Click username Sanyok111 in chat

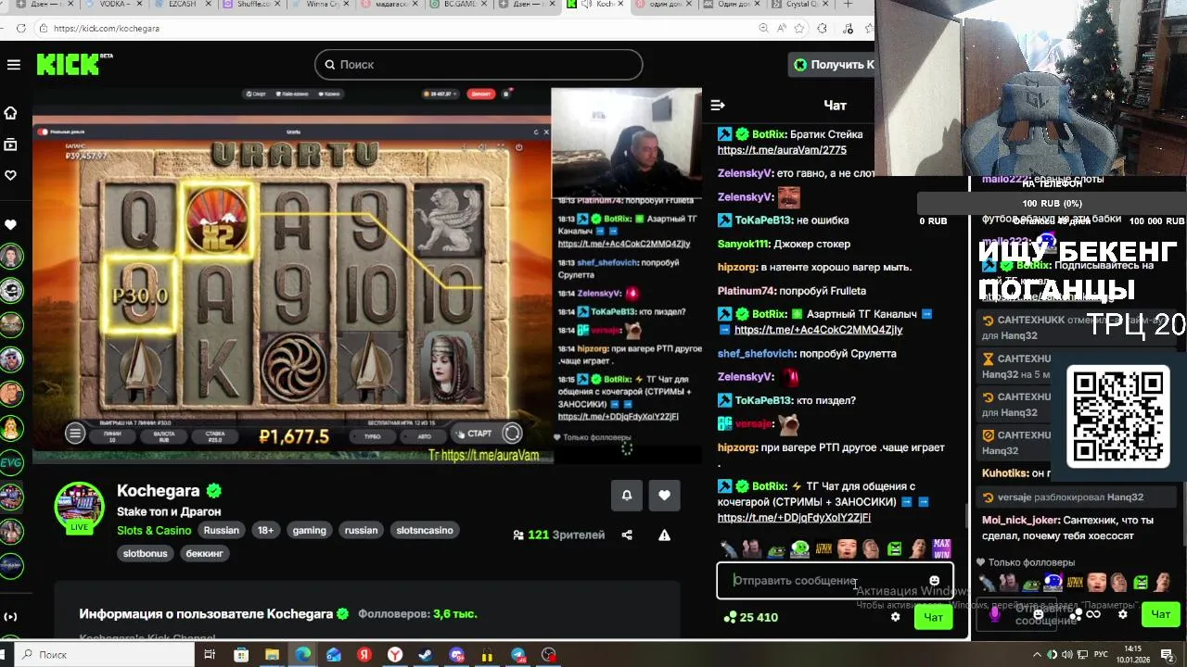tap(744, 244)
